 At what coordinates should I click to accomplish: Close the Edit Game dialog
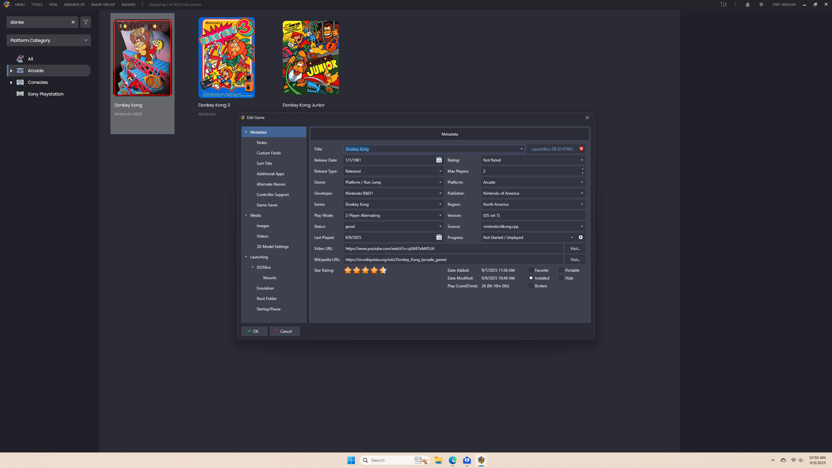point(587,118)
